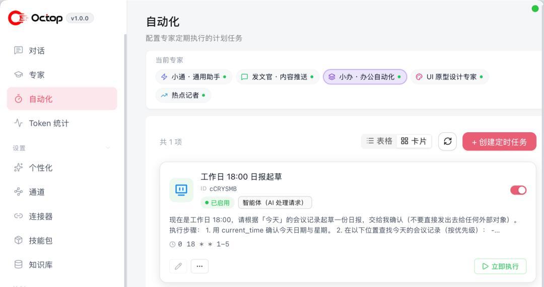This screenshot has width=544, height=287.
Task: Edit the task with pencil icon
Action: [x=178, y=266]
